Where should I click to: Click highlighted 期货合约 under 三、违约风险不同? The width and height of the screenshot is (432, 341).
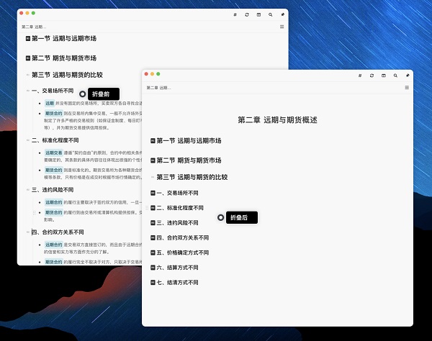[x=54, y=212]
